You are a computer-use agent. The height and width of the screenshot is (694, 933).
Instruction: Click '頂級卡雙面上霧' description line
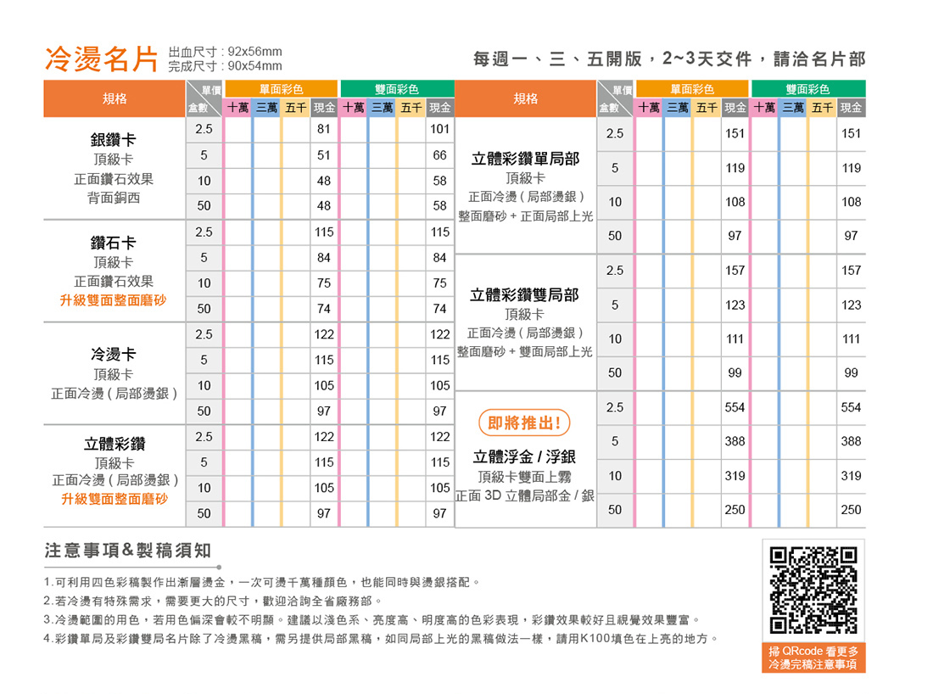click(524, 477)
